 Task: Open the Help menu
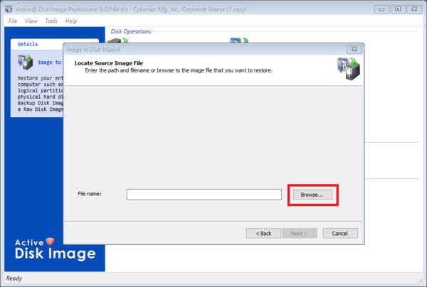click(71, 21)
